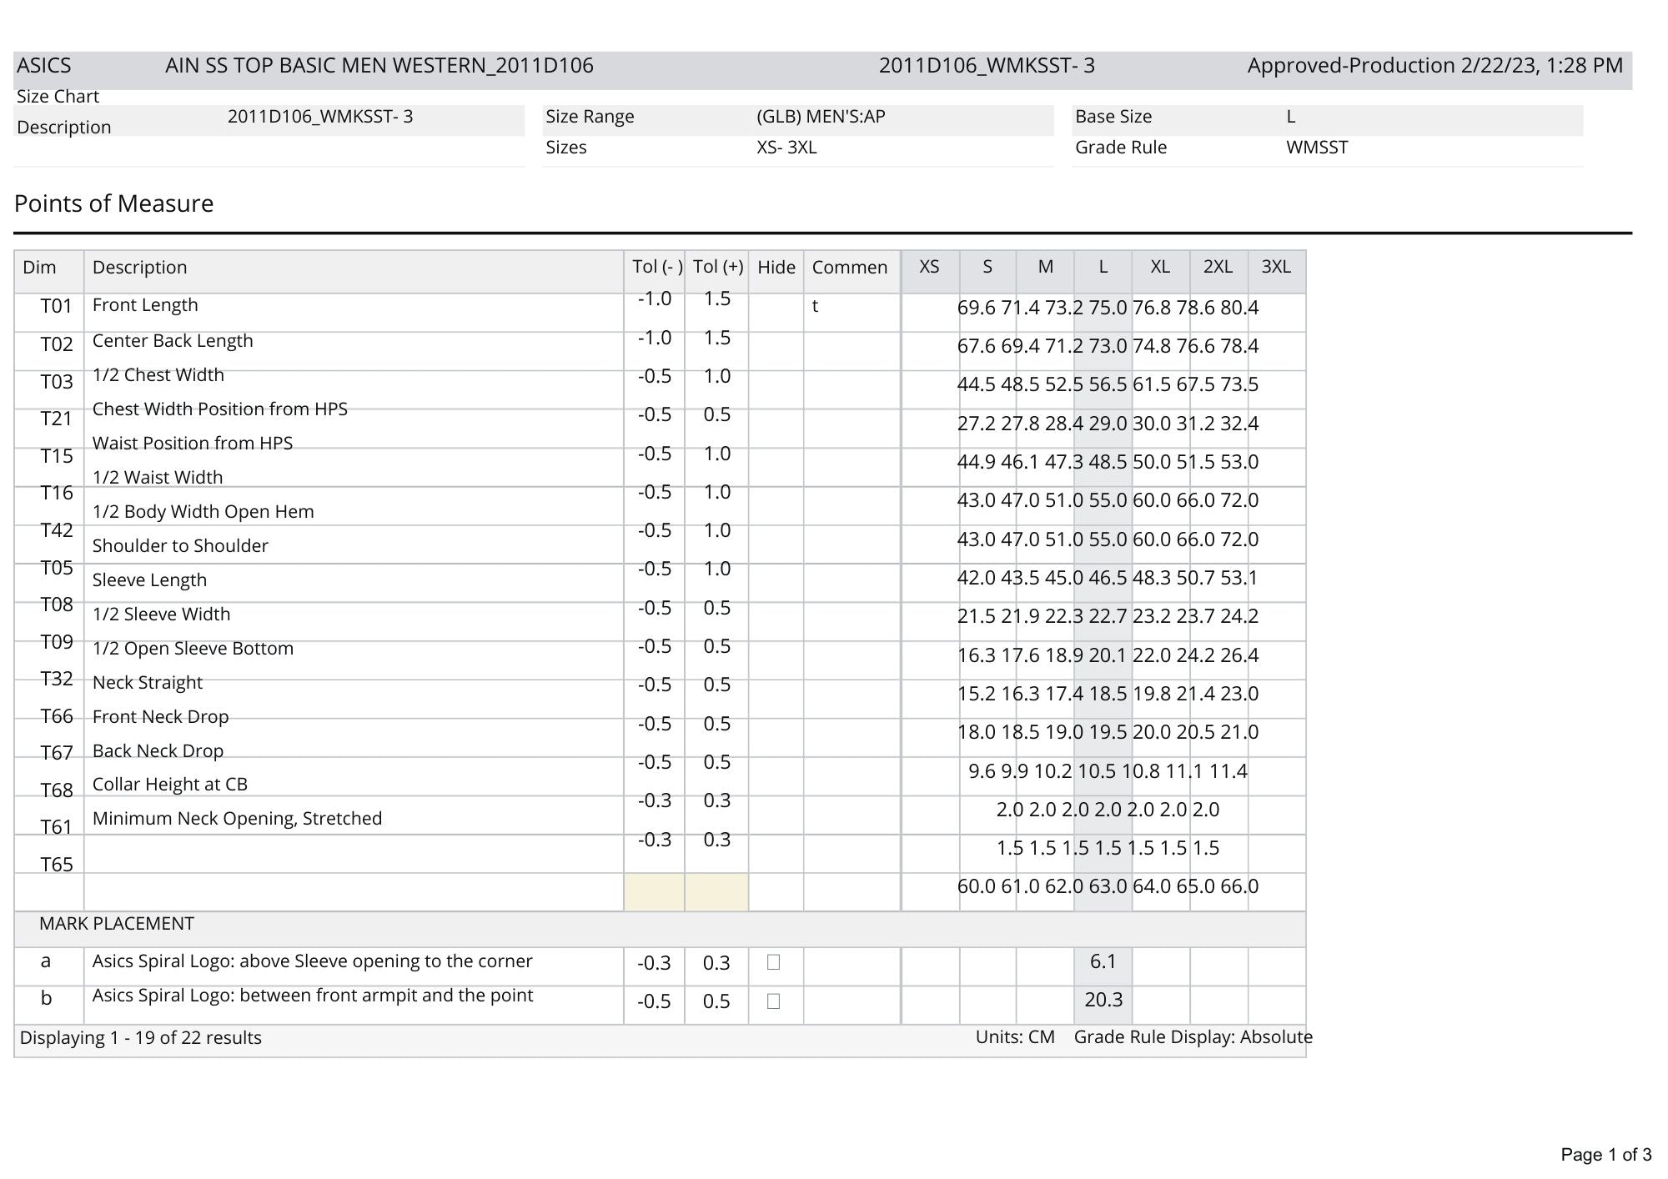Click the Grade Rule WMSST value
The image size is (1668, 1179).
pyautogui.click(x=1317, y=148)
